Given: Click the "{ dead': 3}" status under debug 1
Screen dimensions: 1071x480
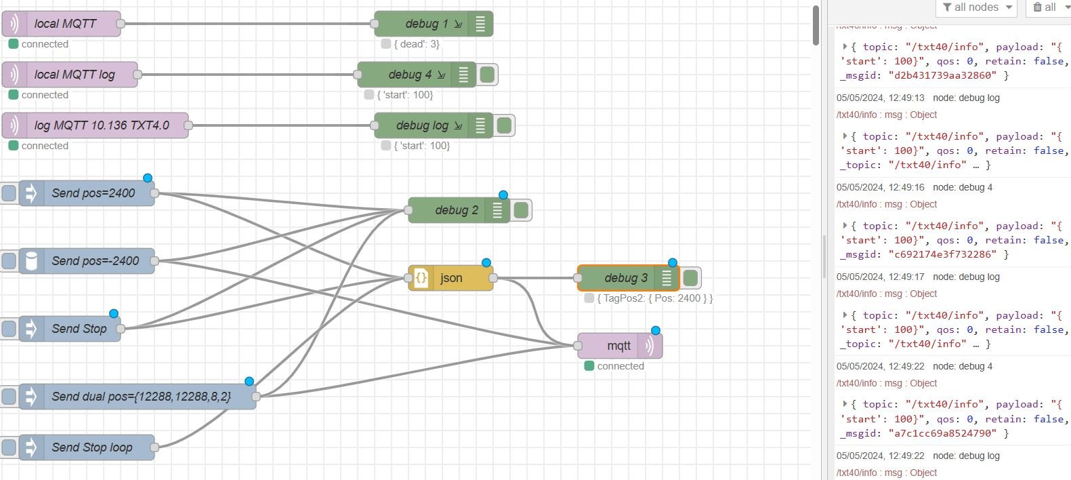Looking at the screenshot, I should (x=417, y=44).
